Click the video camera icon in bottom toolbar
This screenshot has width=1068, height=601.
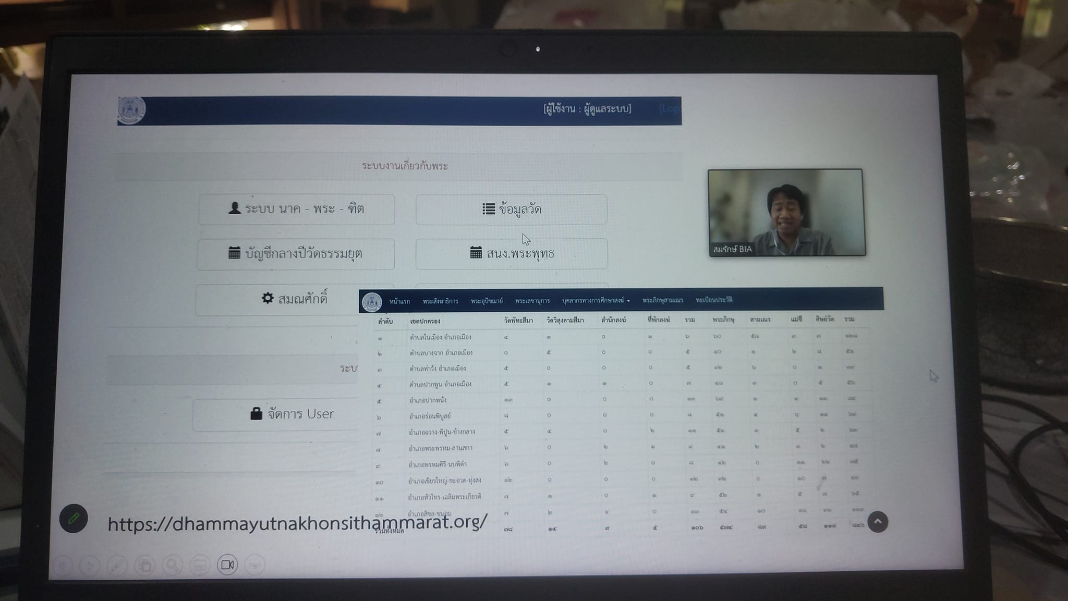point(227,565)
